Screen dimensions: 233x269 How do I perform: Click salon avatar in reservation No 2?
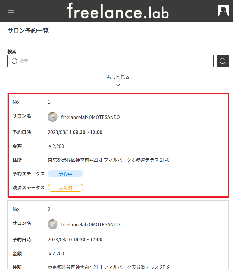(53, 224)
